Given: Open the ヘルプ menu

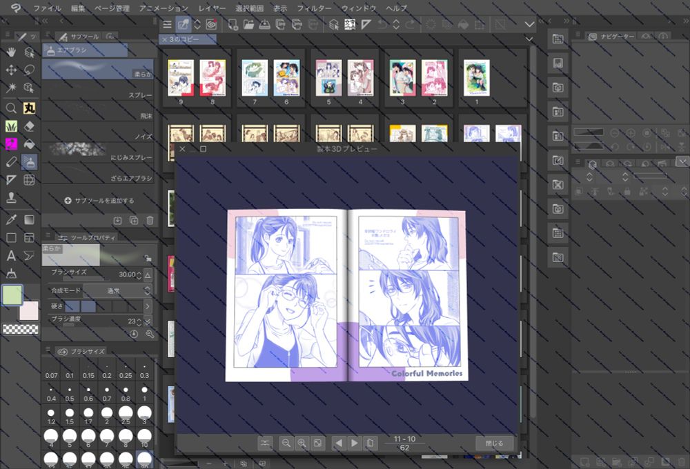Looking at the screenshot, I should (x=397, y=8).
